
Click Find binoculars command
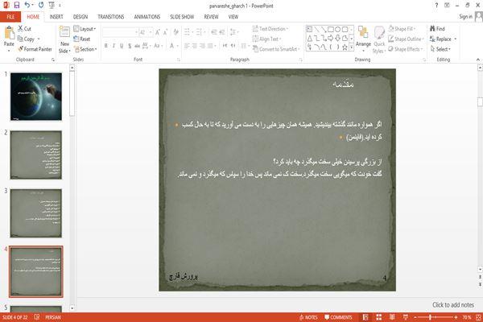(x=437, y=29)
